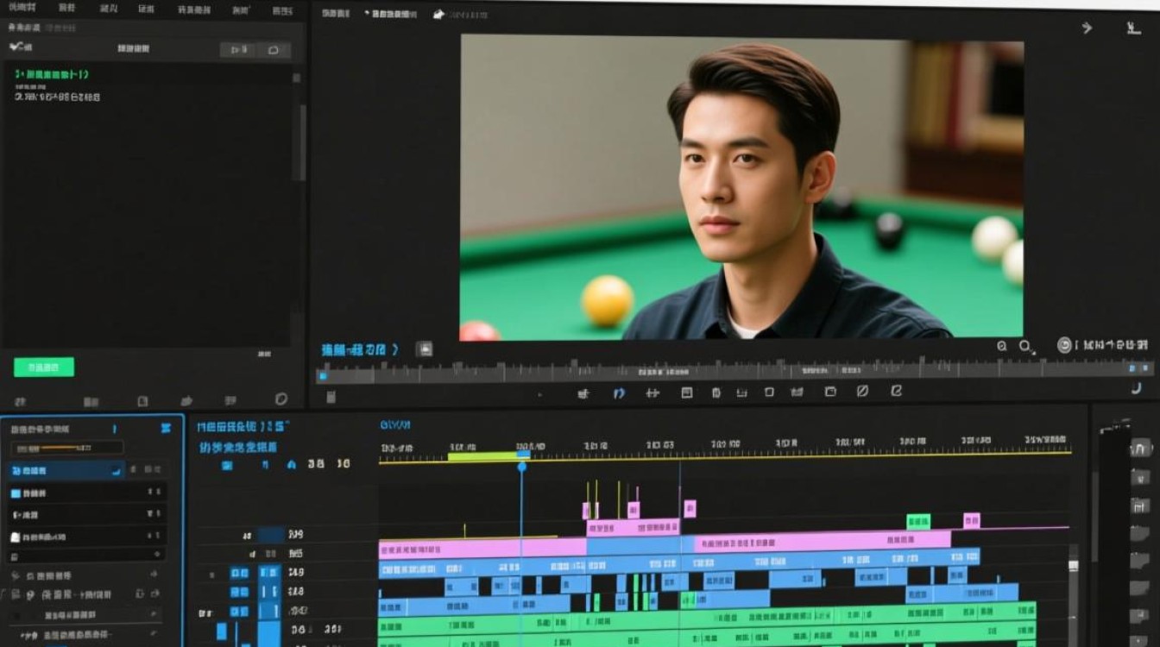Expand the chevron beside the blue preview timecode
The height and width of the screenshot is (647, 1160).
[395, 349]
